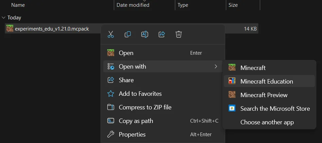Click the Minecraft Preview dirt block icon
The height and width of the screenshot is (143, 322).
(x=232, y=94)
